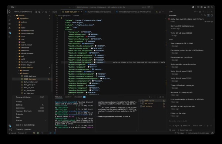Open editor More Actions ellipsis
Viewport: 222px width, 144px height.
163,12
